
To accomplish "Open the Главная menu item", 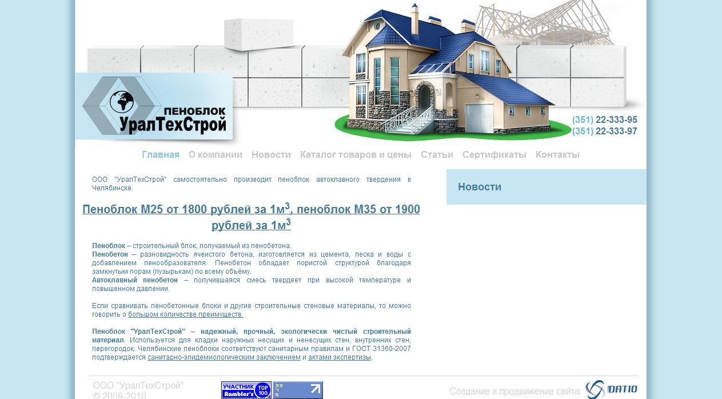I will coord(160,154).
